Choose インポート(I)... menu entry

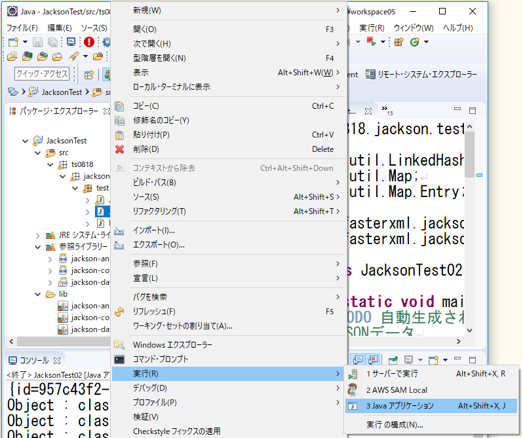click(229, 230)
